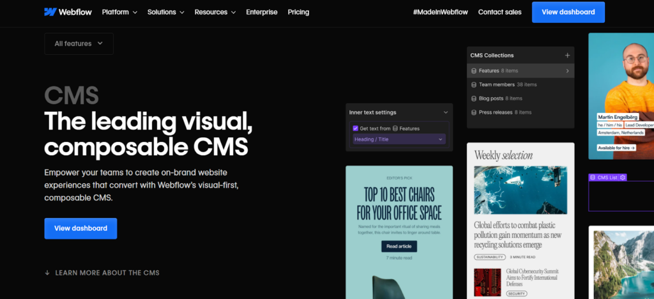Click the CMS Collections panel title
Screen dimensions: 654x299
point(492,55)
